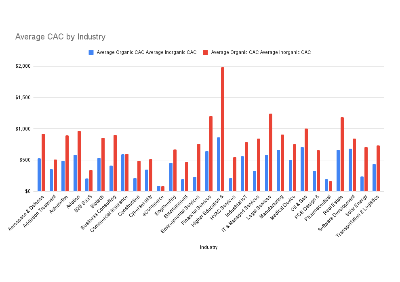Screen dimensions: 400x282
Task: Click the $1,500 y-axis label
Action: pyautogui.click(x=23, y=97)
